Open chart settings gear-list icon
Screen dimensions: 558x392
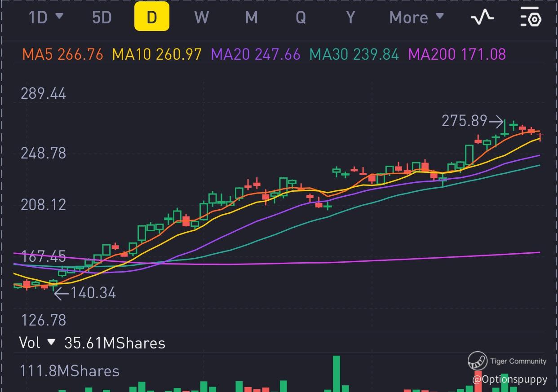coord(531,18)
